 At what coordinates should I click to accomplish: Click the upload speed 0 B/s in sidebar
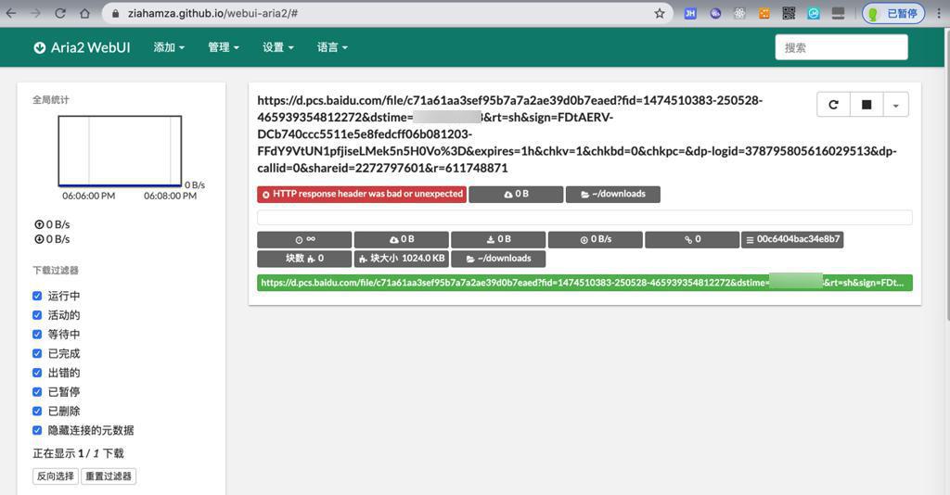click(x=52, y=224)
